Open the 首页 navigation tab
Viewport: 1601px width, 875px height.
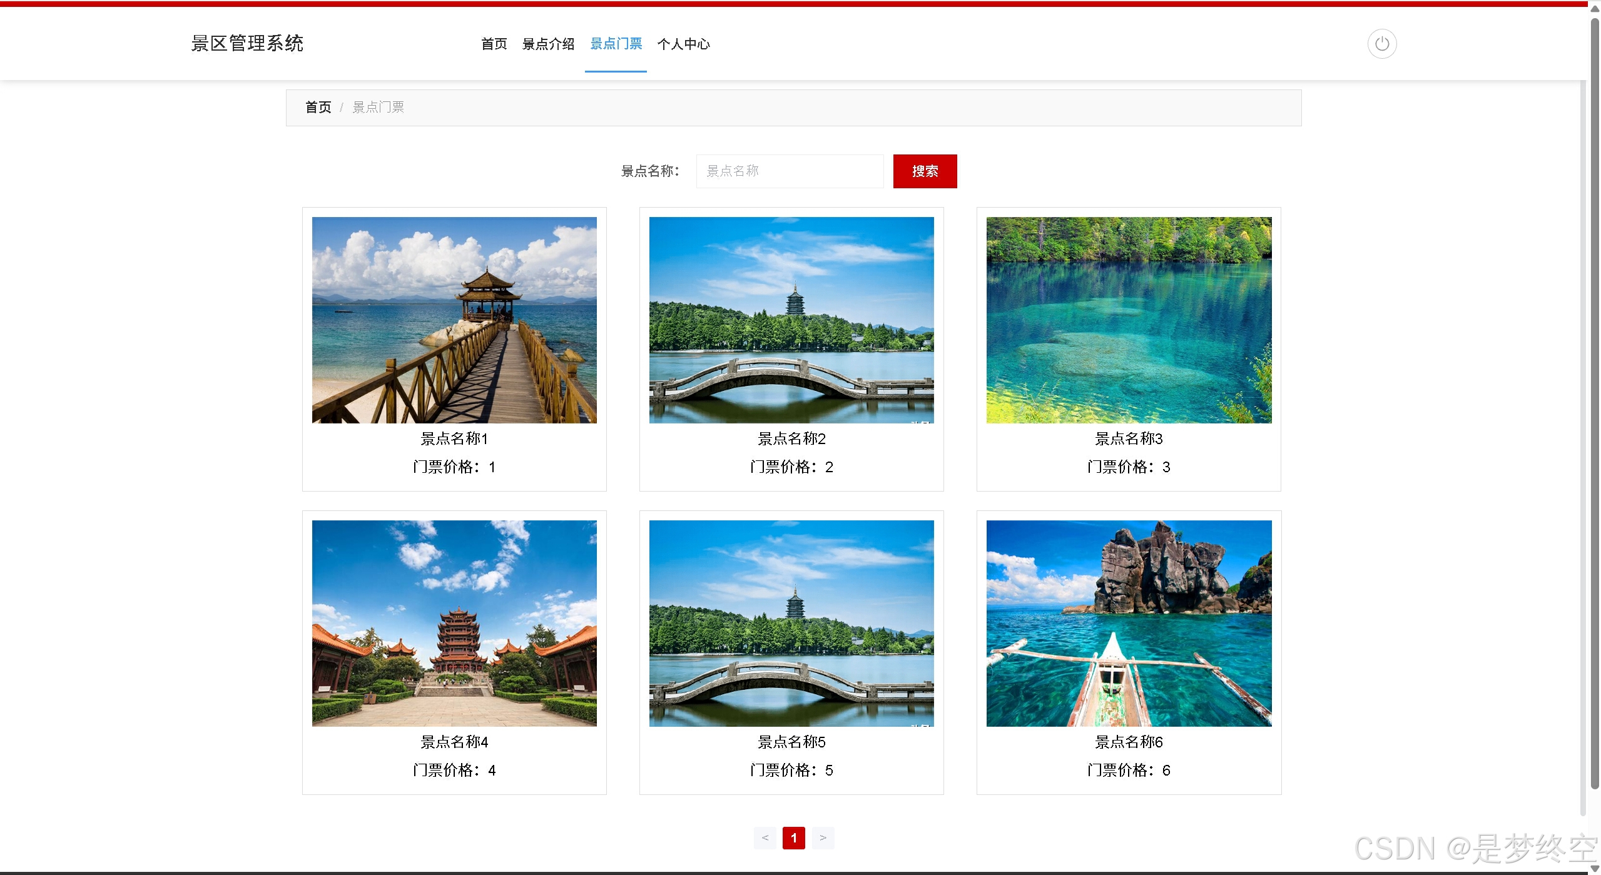click(494, 44)
